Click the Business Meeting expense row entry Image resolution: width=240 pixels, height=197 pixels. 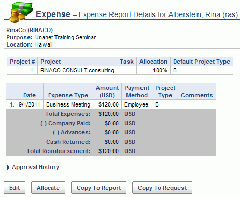68,104
